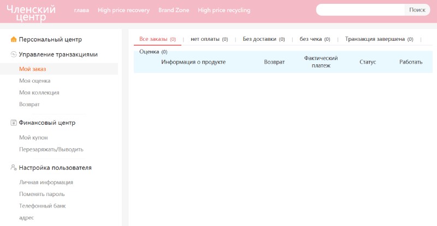Screen dimensions: 437x226
Task: Click the Финансовый центр calendar icon
Action: tap(14, 123)
